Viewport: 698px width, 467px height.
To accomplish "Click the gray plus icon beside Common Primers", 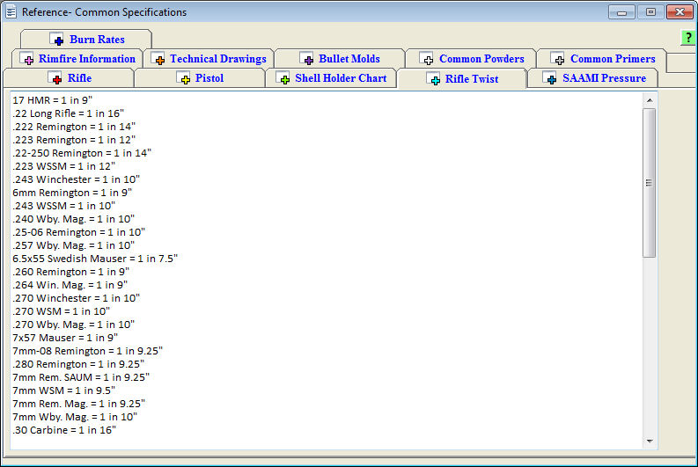I will click(x=557, y=58).
